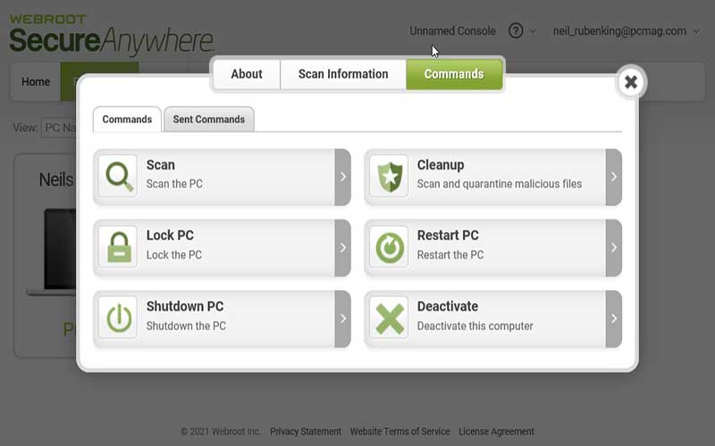
Task: Expand the Scan command arrow
Action: 342,177
